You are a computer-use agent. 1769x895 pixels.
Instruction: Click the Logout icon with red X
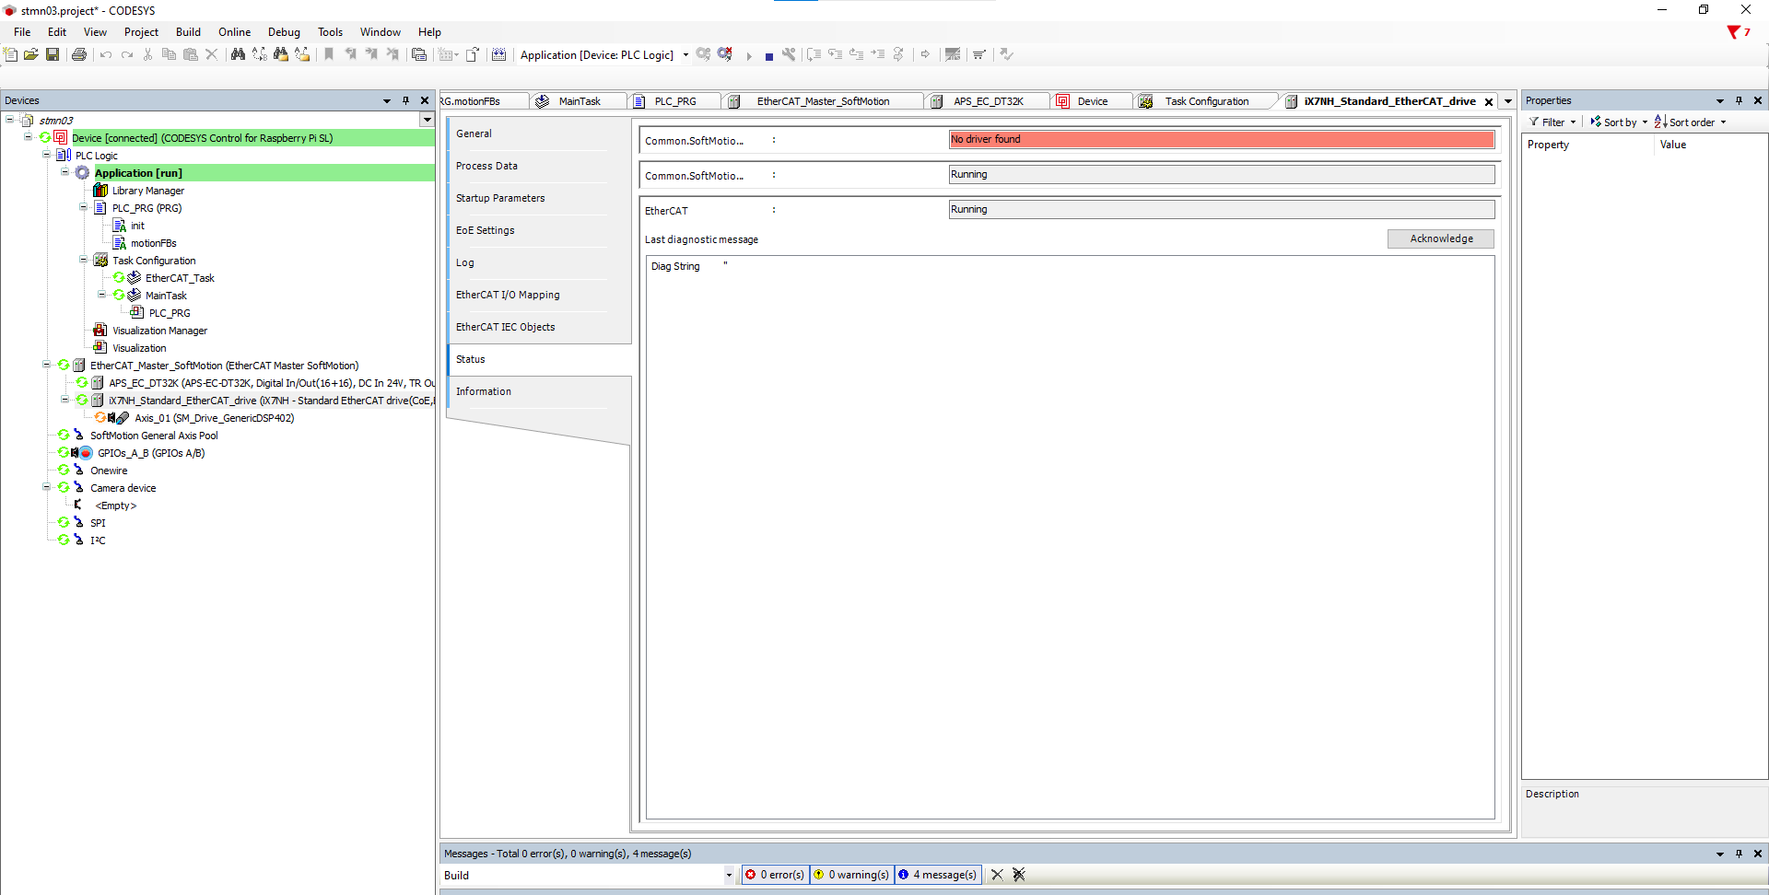(725, 54)
